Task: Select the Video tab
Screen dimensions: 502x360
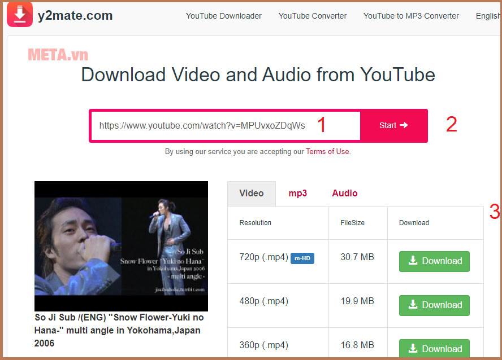Action: [x=252, y=193]
